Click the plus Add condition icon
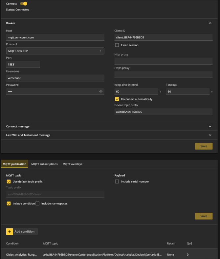The width and height of the screenshot is (220, 259). 10,231
